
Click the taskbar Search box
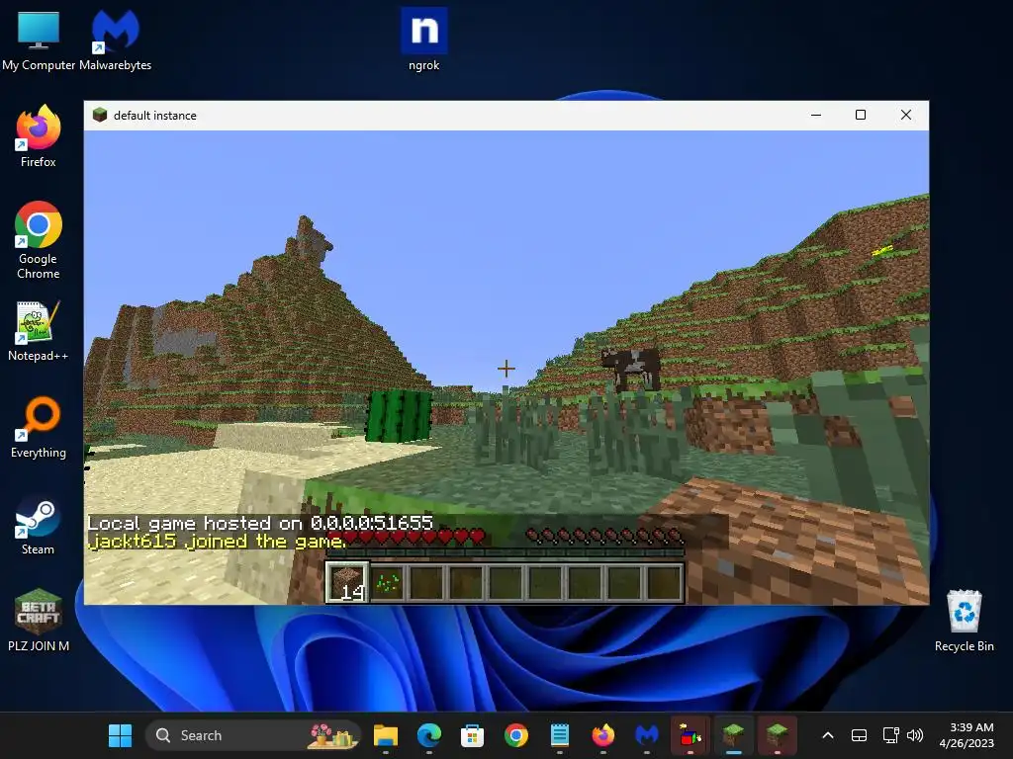tap(252, 735)
